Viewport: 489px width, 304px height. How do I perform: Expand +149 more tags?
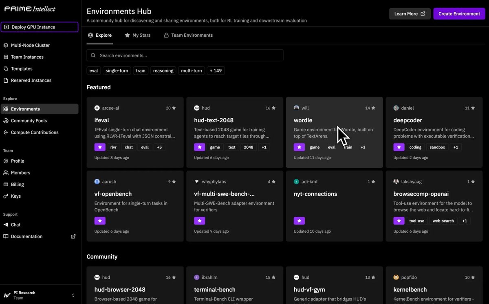(216, 70)
